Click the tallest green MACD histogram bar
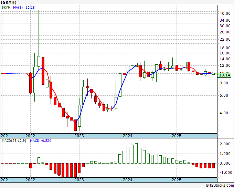Viewport: 234px width, 188px height. coord(136,153)
